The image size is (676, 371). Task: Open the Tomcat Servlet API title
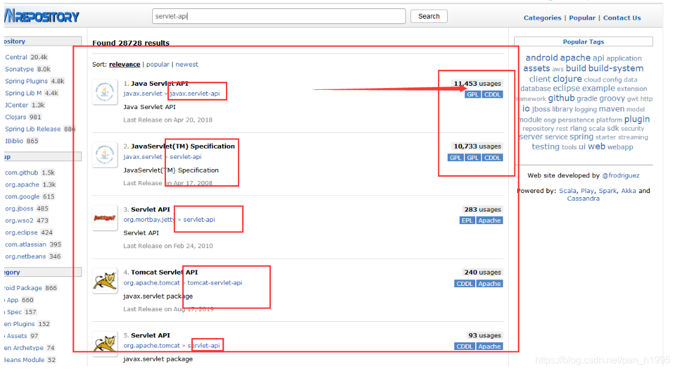[x=164, y=272]
